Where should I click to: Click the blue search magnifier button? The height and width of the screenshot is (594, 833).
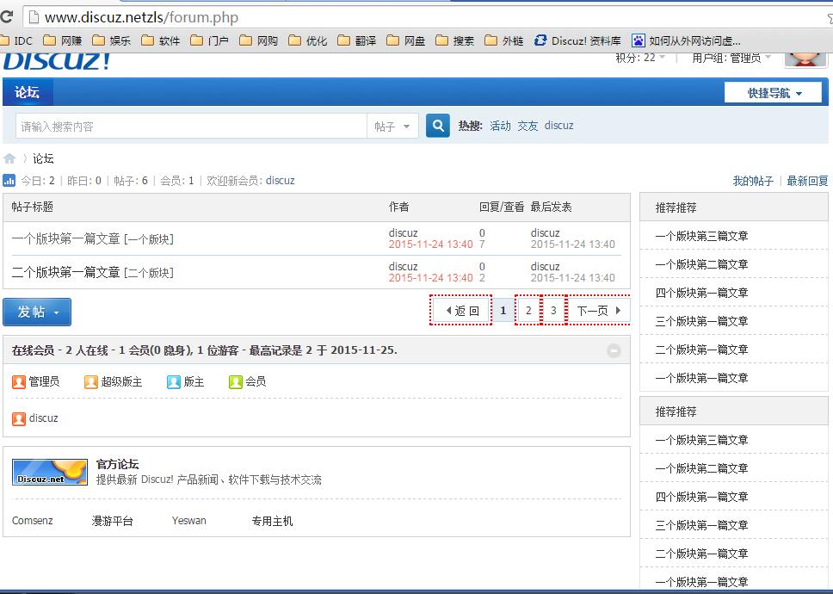tap(438, 126)
